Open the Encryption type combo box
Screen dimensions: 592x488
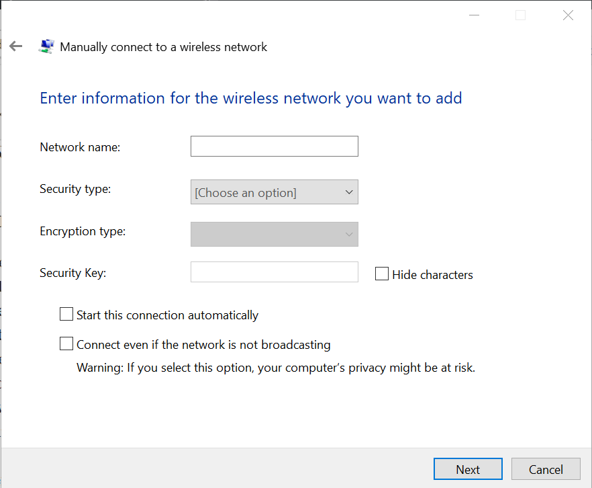pyautogui.click(x=275, y=235)
